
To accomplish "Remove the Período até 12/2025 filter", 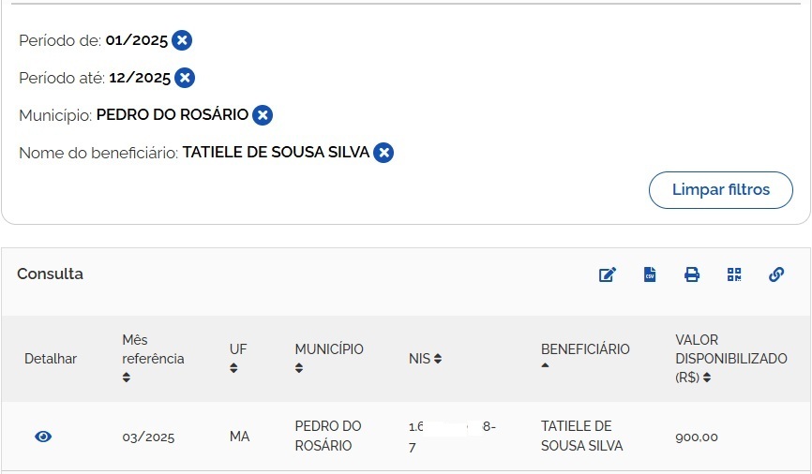I will tap(186, 78).
